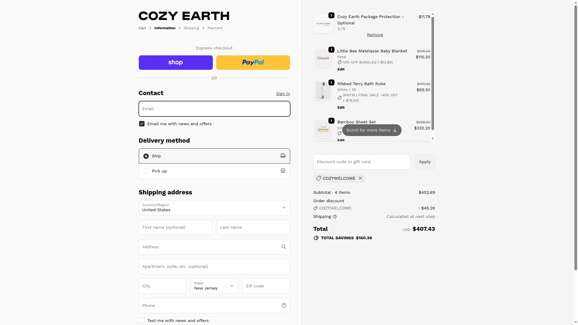Click the Cozy Earth logo
578x325 pixels.
pos(184,16)
